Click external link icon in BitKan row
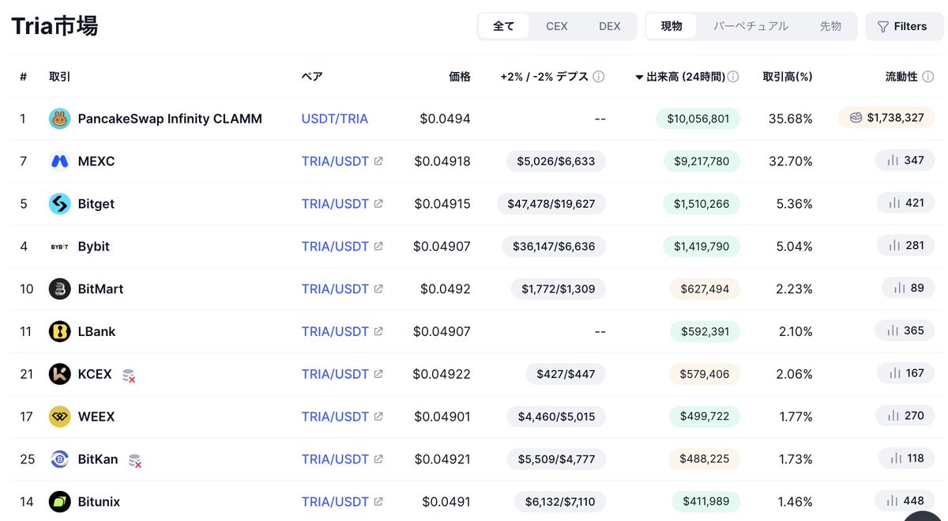Image resolution: width=948 pixels, height=521 pixels. (378, 459)
